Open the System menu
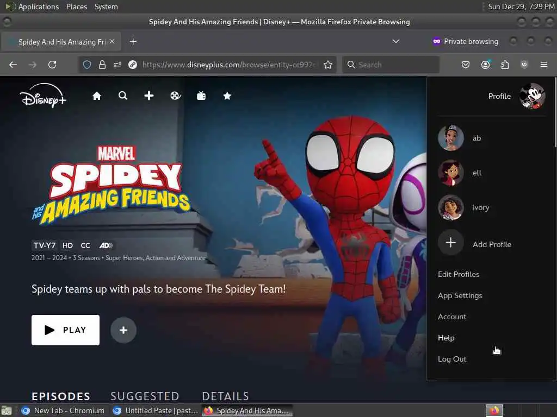This screenshot has height=417, width=557. [x=106, y=7]
